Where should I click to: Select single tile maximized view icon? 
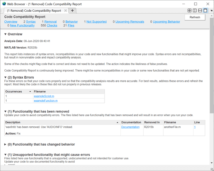[205, 11]
